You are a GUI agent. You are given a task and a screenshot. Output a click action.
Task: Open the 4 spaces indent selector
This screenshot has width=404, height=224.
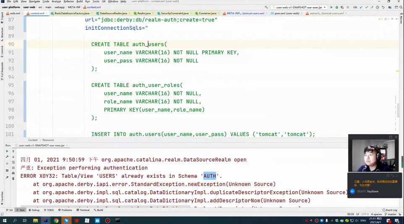376,214
